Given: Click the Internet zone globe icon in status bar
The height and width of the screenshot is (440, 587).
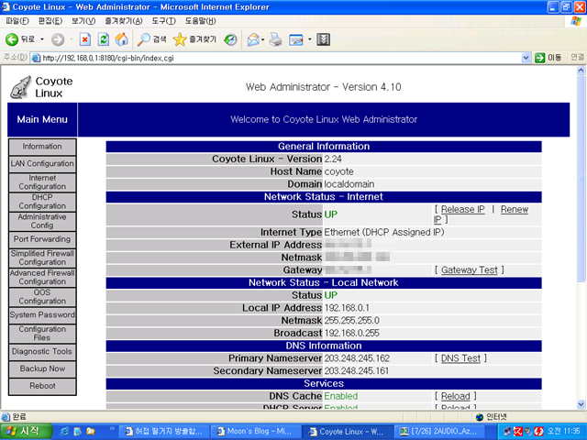Looking at the screenshot, I should (x=479, y=417).
